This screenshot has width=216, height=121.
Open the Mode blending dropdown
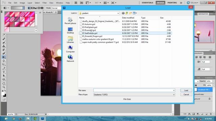tap(56, 8)
